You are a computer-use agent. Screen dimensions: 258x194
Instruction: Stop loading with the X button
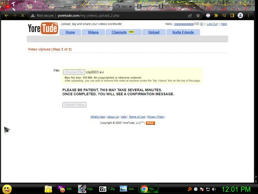[x=23, y=15]
